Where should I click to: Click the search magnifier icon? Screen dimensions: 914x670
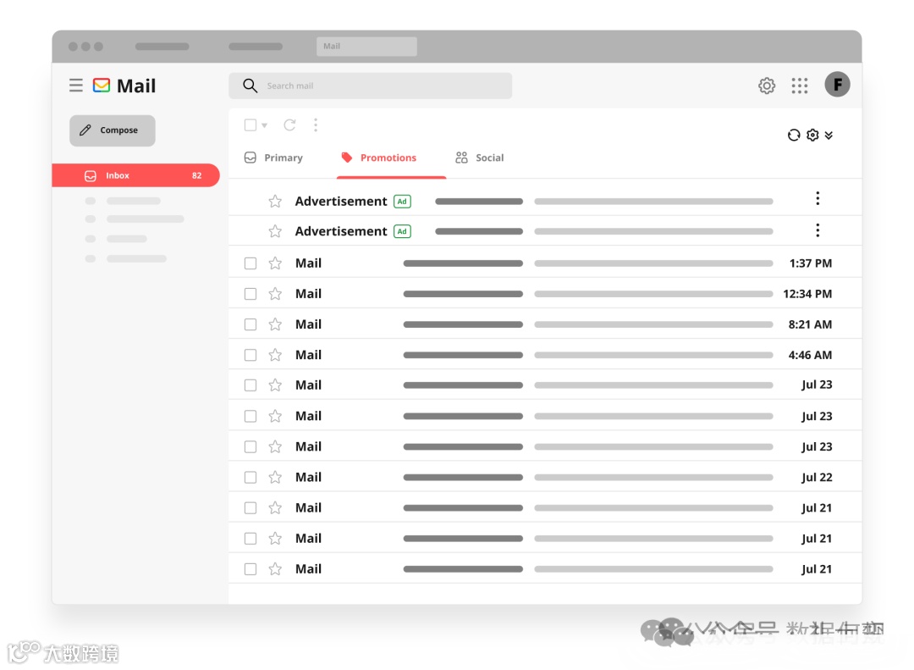tap(250, 86)
